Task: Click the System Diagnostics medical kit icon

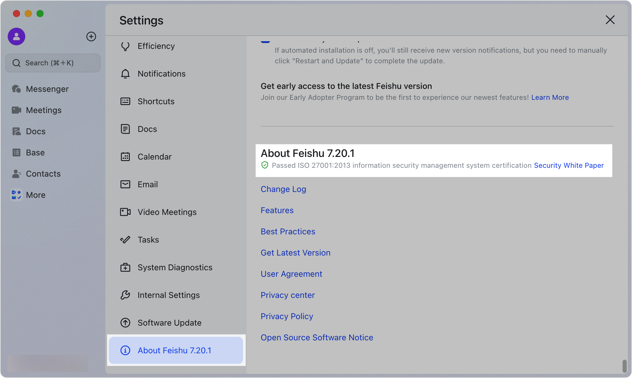Action: (x=125, y=267)
